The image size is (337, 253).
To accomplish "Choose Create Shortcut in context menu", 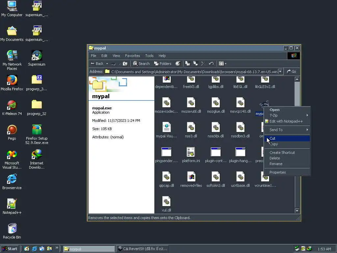I will [x=287, y=153].
